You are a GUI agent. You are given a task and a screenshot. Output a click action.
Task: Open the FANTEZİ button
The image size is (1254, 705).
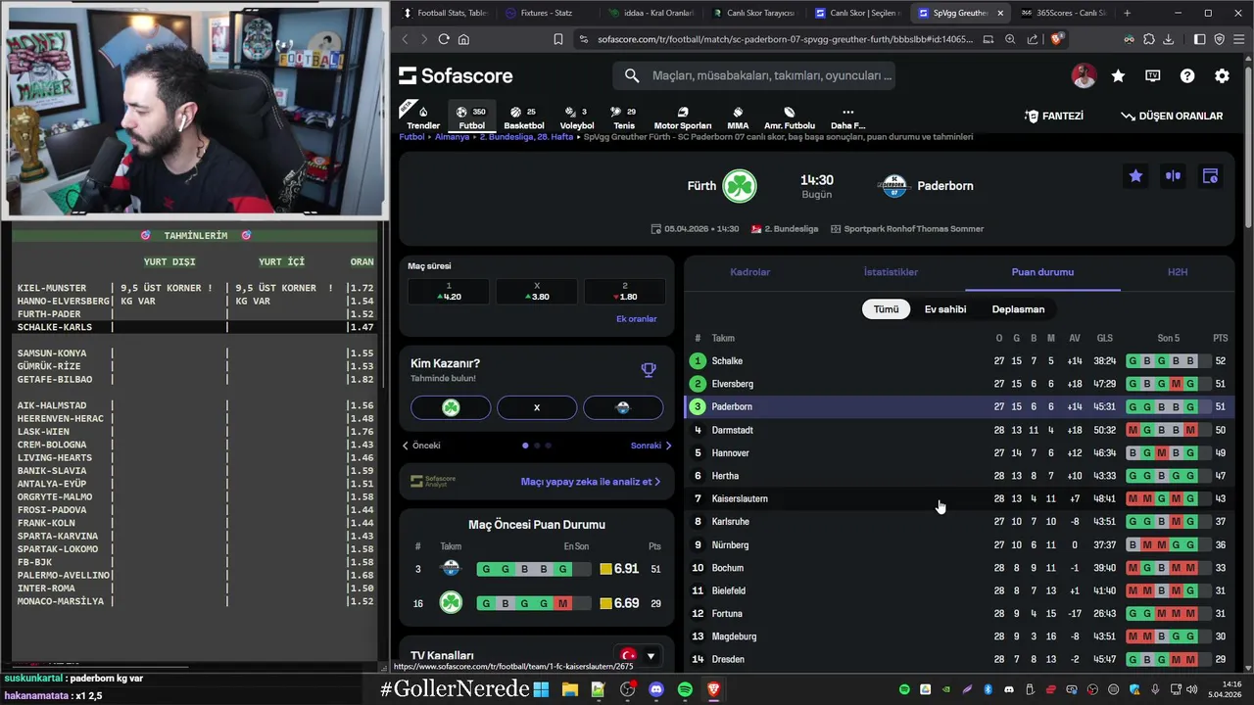pyautogui.click(x=1054, y=116)
